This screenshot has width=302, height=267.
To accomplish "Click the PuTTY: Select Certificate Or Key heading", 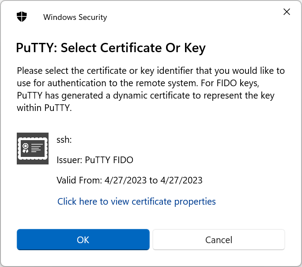I will (x=111, y=48).
